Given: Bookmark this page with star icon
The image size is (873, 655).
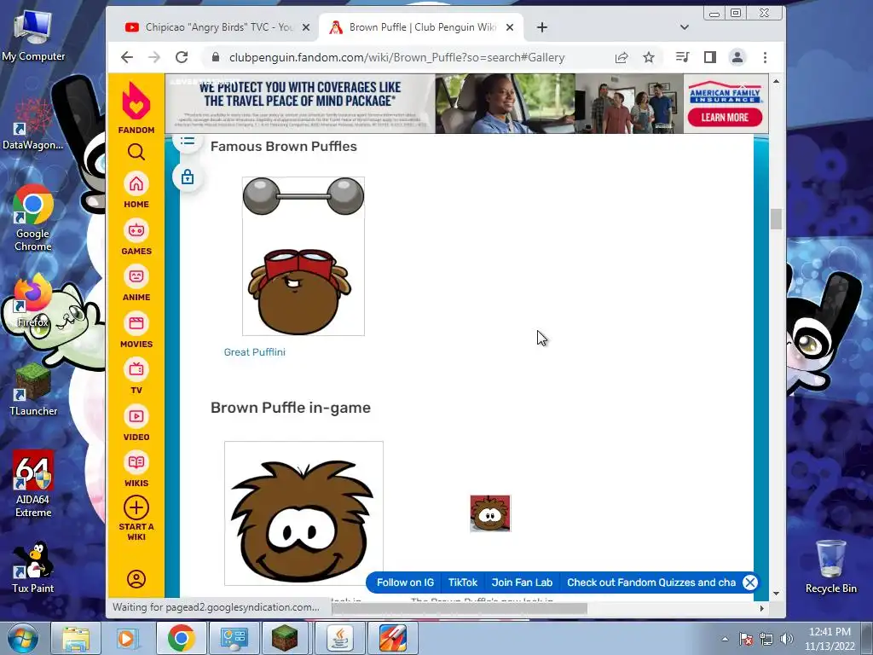Looking at the screenshot, I should 649,57.
